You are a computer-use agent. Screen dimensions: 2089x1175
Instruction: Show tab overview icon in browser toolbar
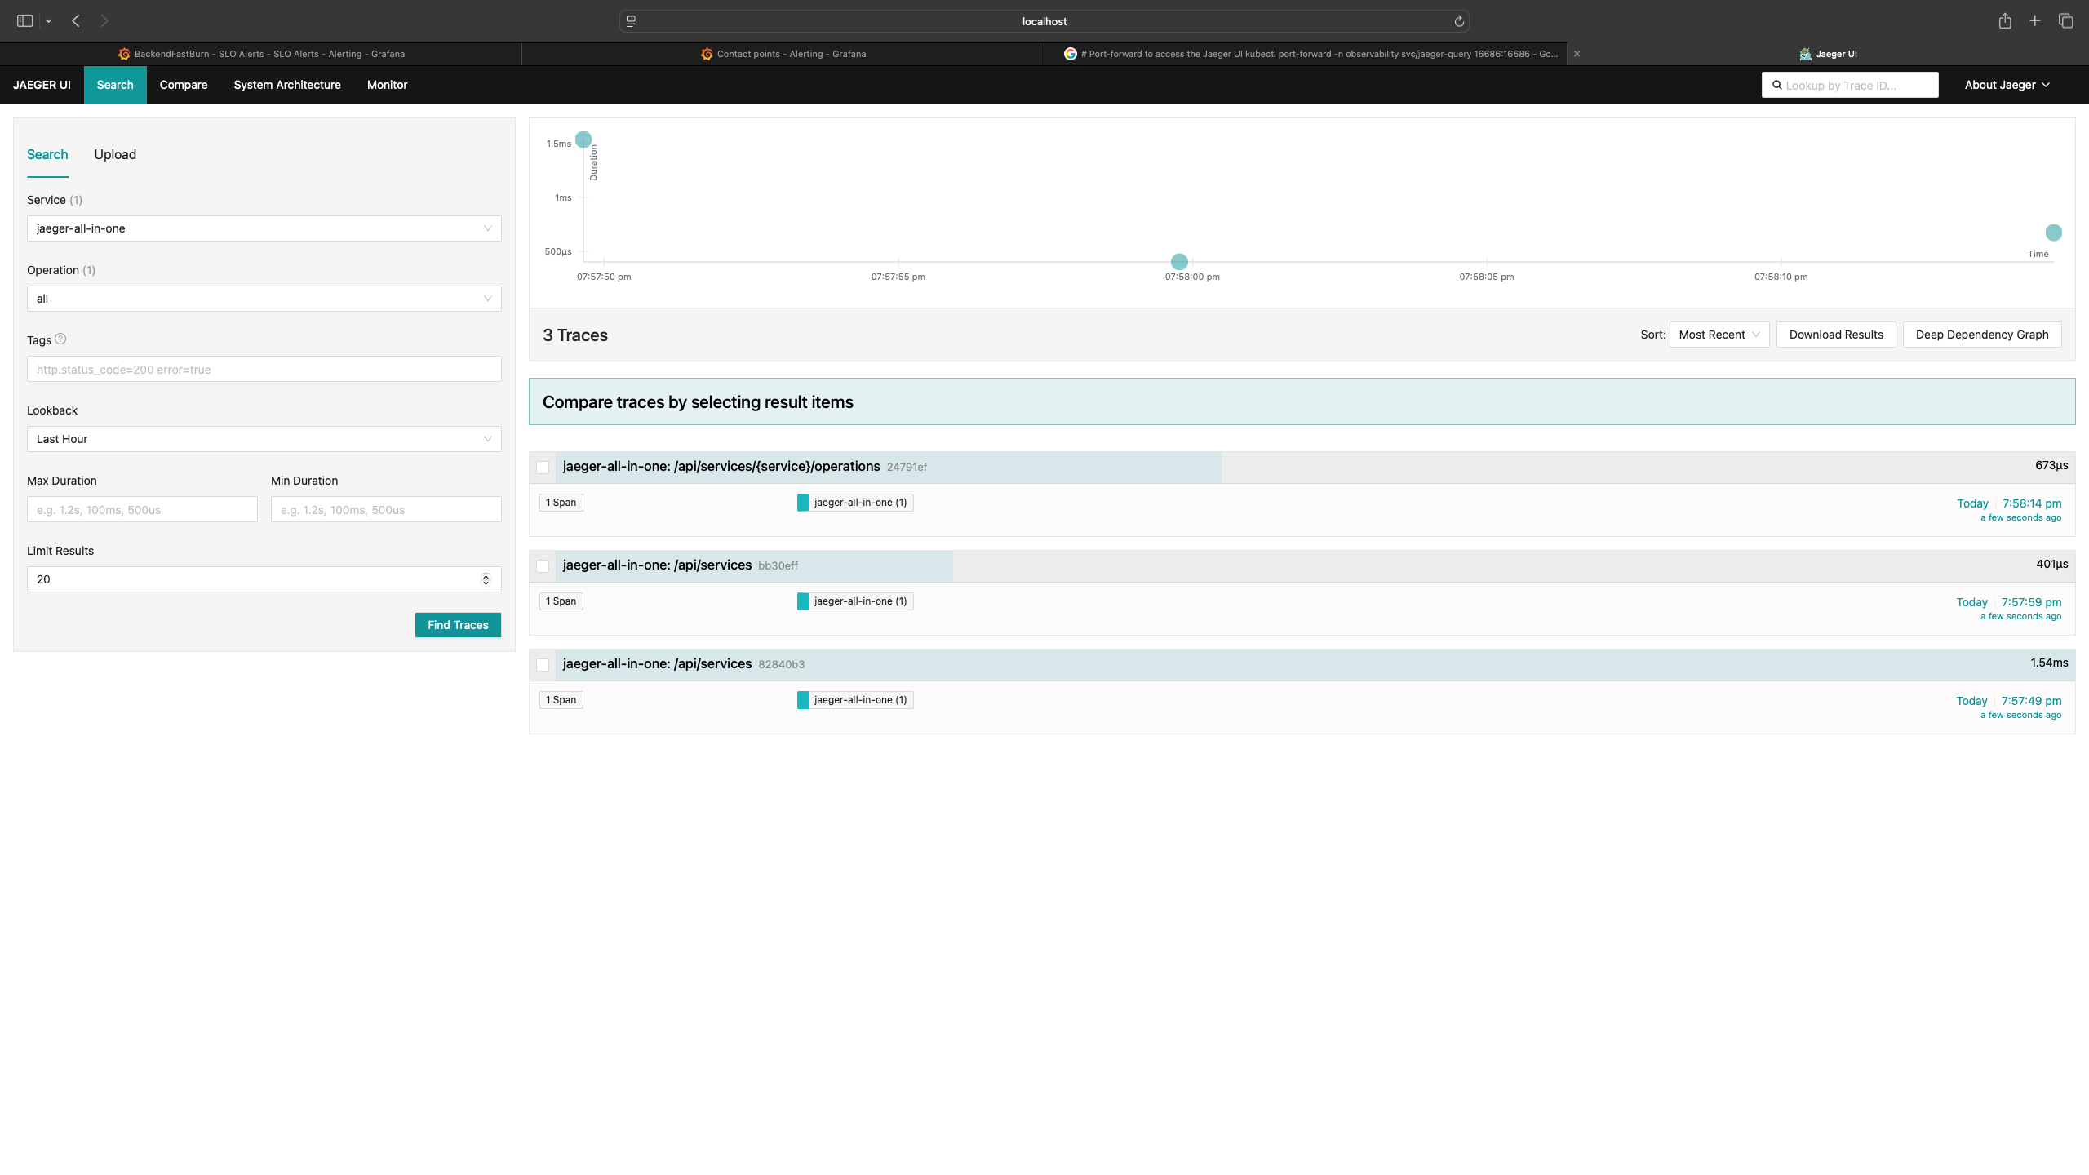tap(2066, 21)
